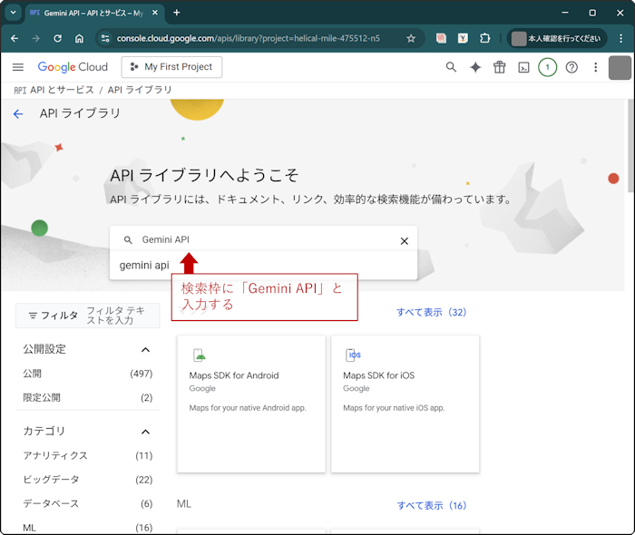The width and height of the screenshot is (635, 535).
Task: Click すべて表示 (16) link for ML
Action: point(431,505)
